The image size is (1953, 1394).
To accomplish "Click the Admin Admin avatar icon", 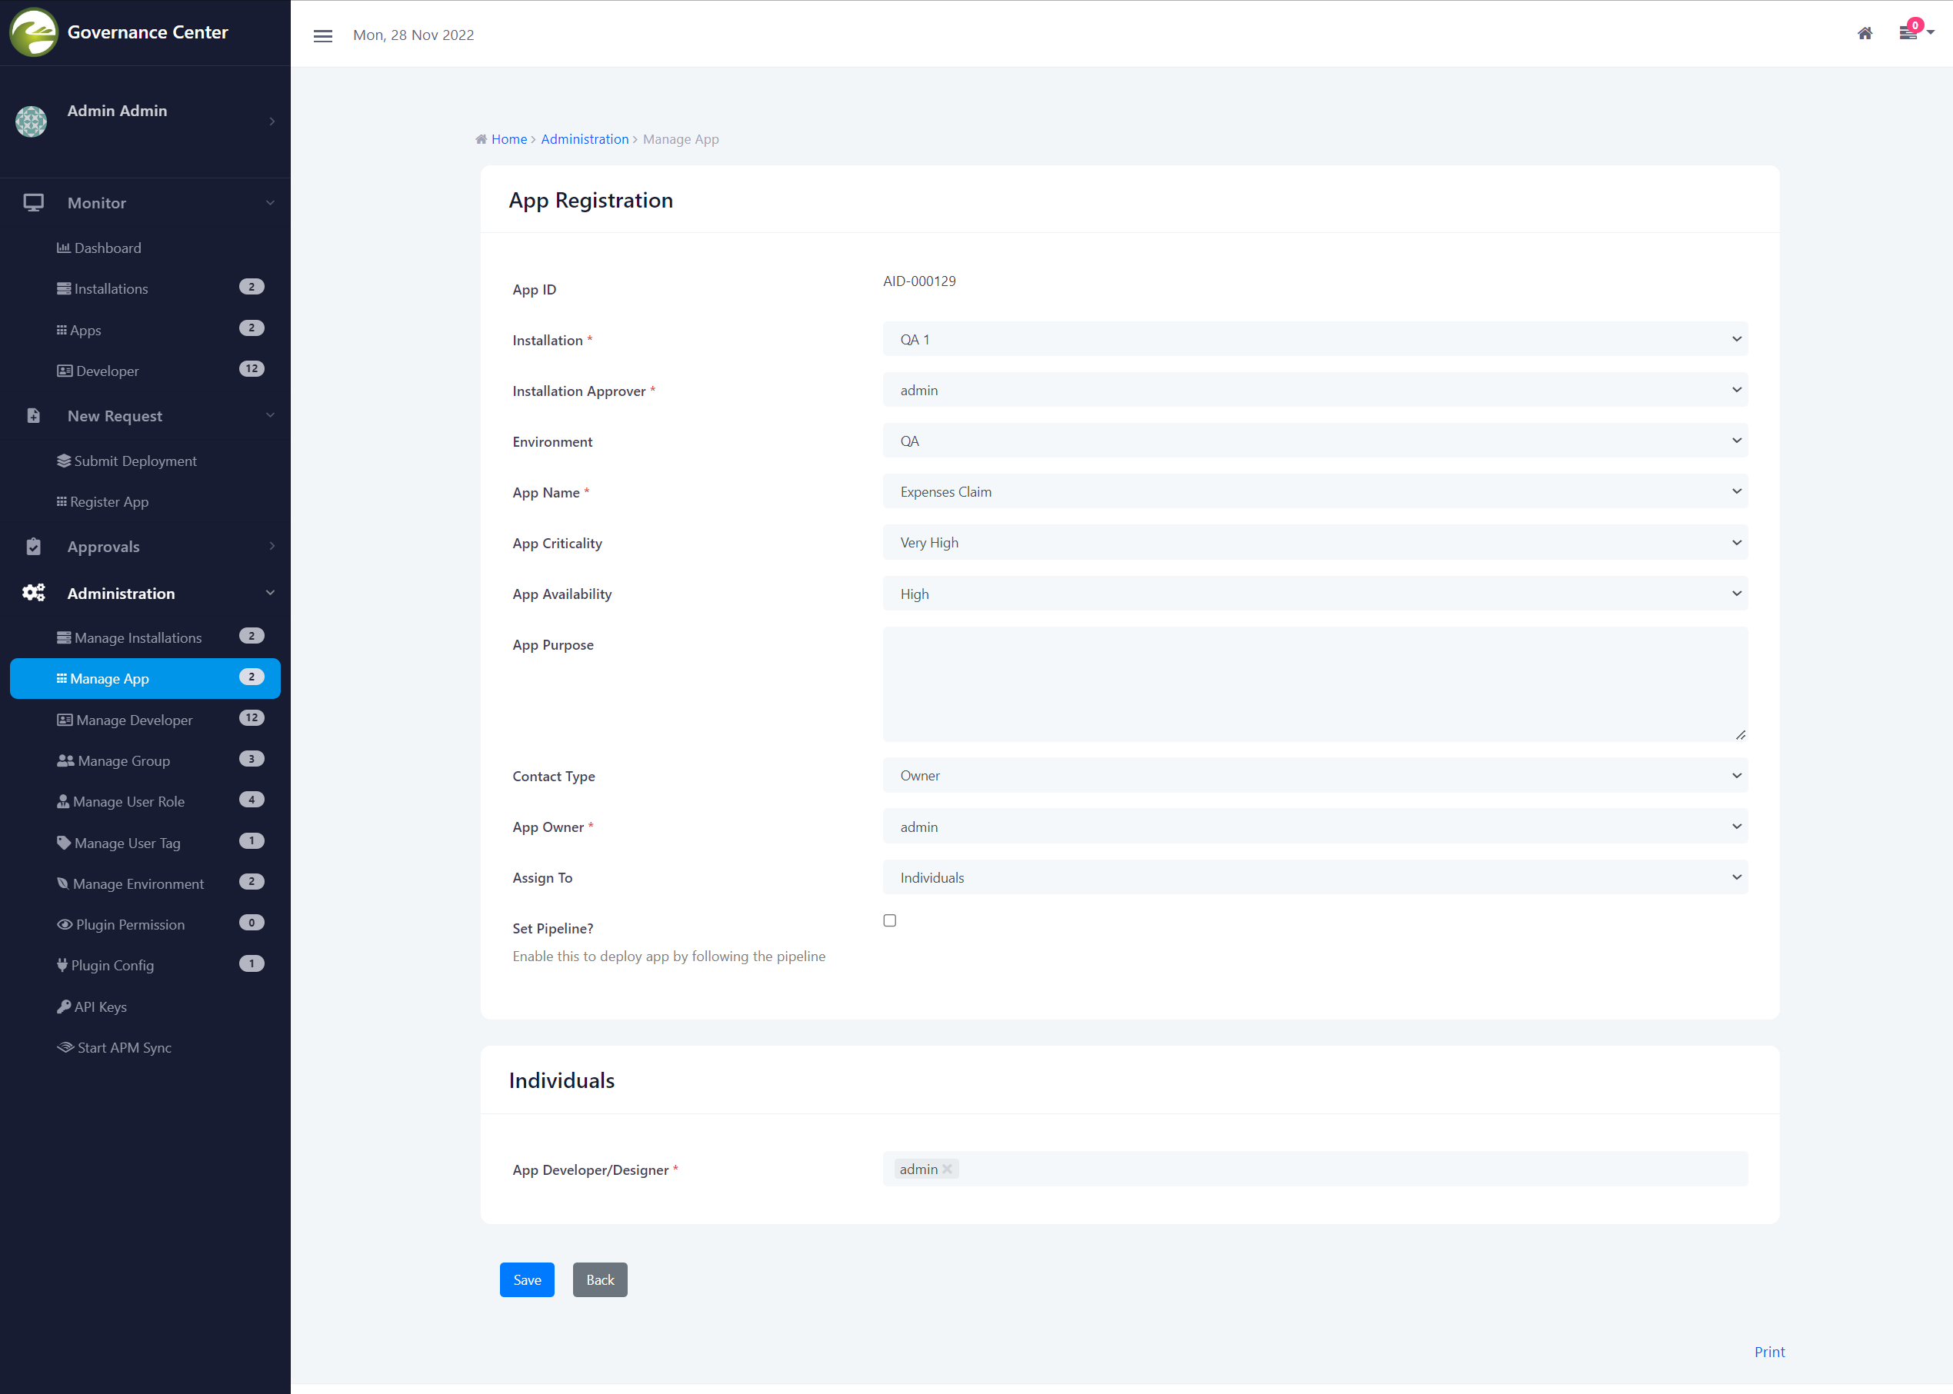I will tap(32, 121).
